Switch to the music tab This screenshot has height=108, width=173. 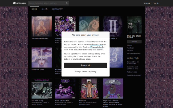tap(34, 9)
